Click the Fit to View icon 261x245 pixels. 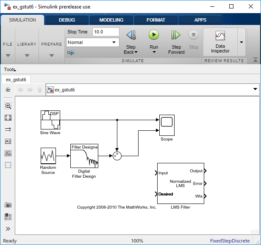tap(8, 118)
